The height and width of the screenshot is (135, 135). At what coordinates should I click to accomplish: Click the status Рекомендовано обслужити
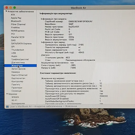pos(80,60)
